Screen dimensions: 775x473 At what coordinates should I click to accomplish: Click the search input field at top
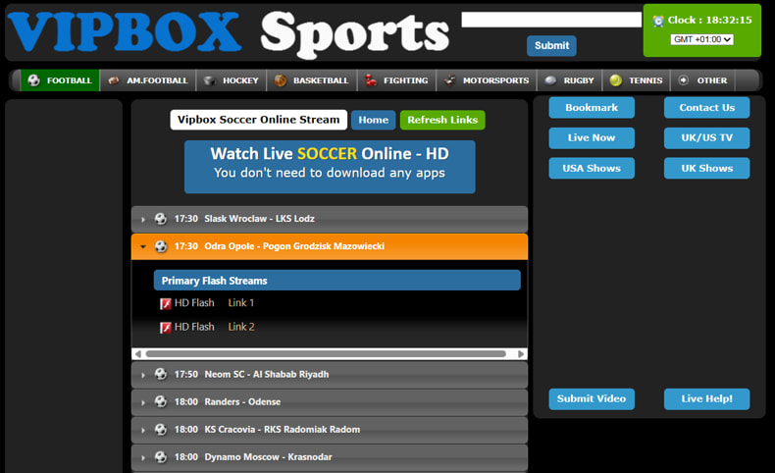tap(551, 20)
